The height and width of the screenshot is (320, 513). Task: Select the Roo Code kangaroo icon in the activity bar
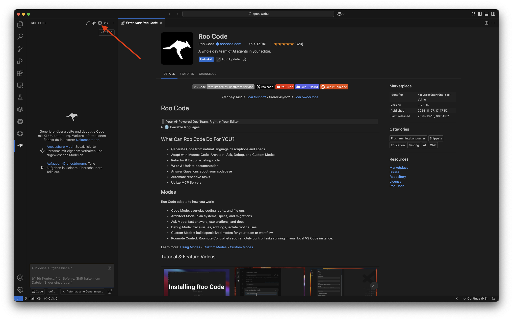point(20,146)
